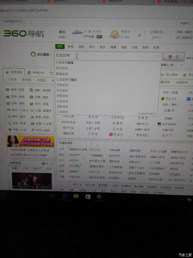Click tomorrow's partly sunny weather icon
Screen dimensions: 193x258
[x=114, y=35]
